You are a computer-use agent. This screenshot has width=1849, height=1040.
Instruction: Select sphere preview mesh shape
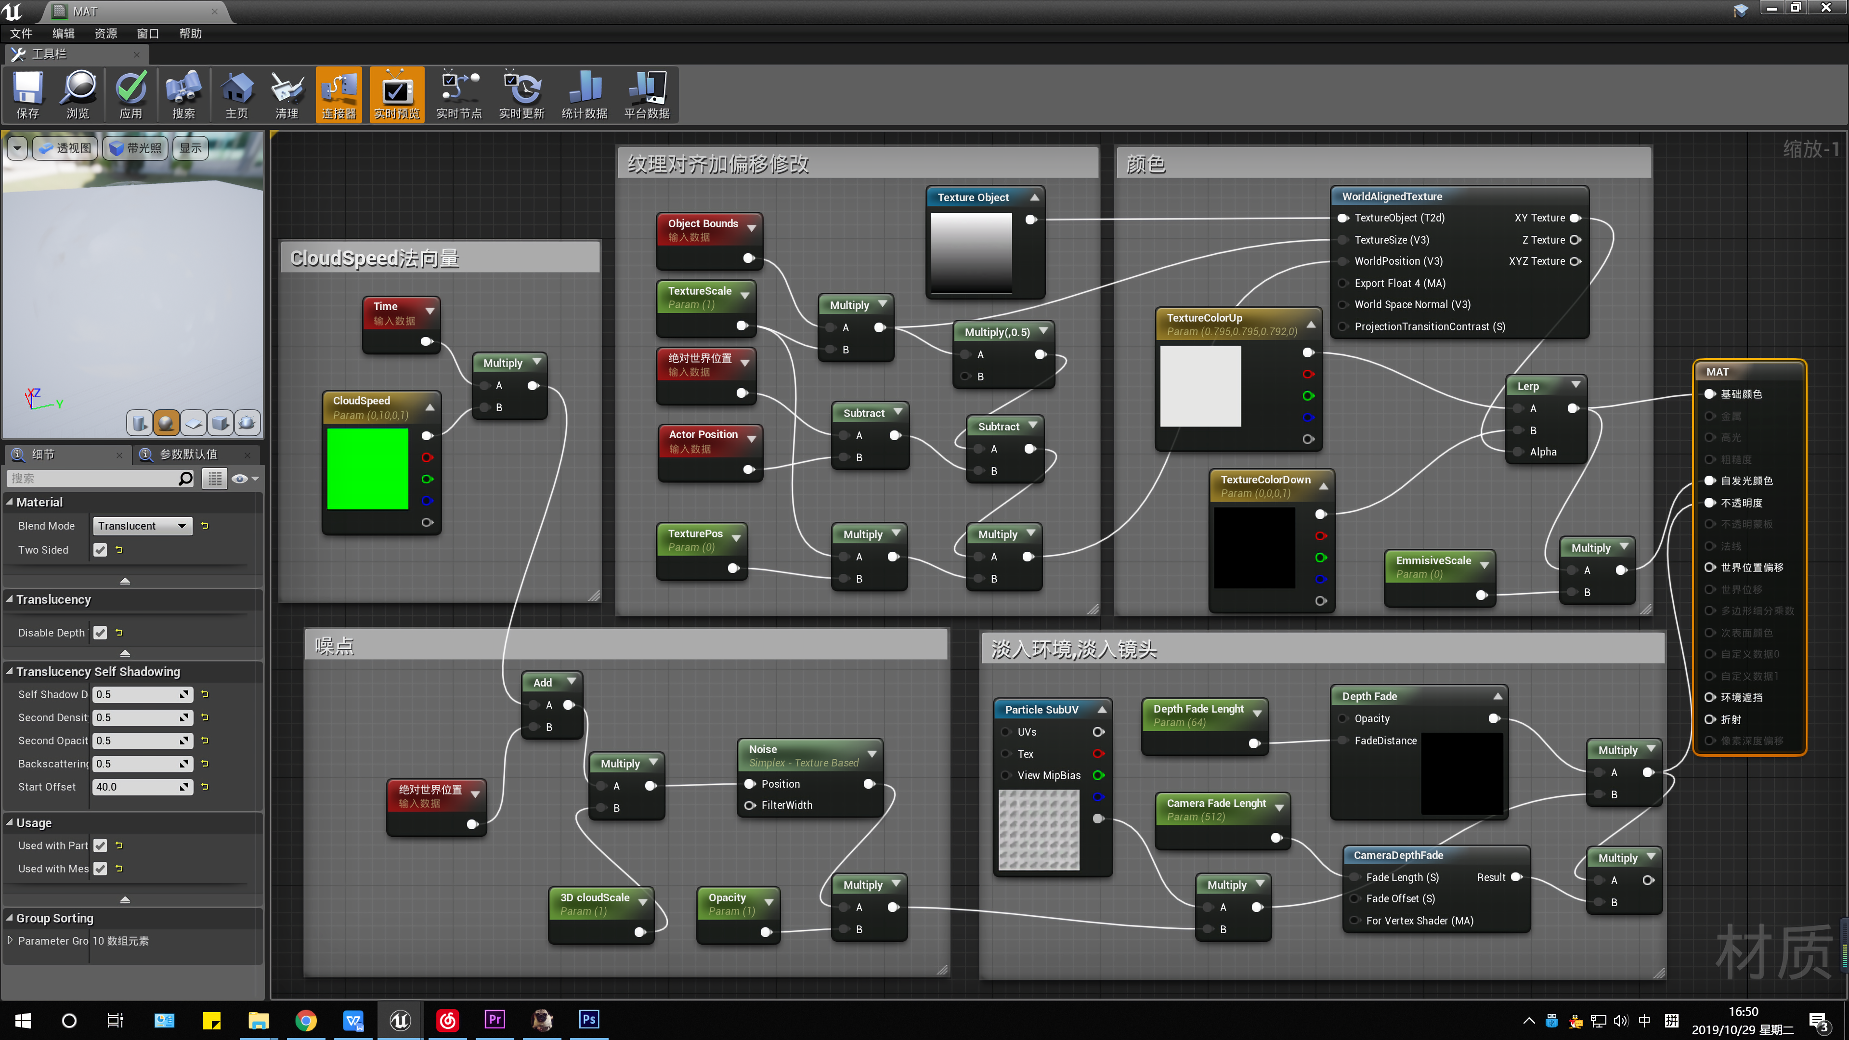pyautogui.click(x=166, y=423)
